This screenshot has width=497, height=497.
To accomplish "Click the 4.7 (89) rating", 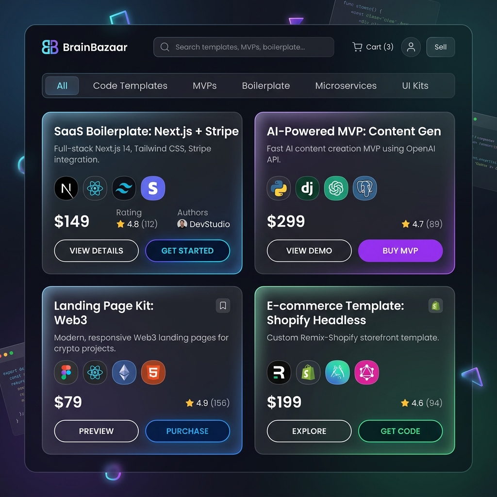I will tap(422, 224).
